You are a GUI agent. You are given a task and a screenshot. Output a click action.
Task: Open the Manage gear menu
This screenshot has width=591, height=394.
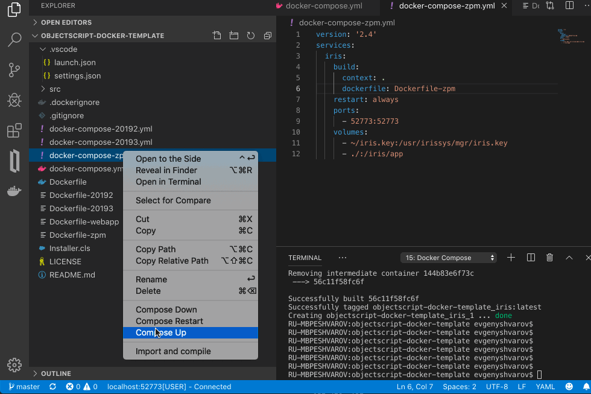[x=14, y=365]
